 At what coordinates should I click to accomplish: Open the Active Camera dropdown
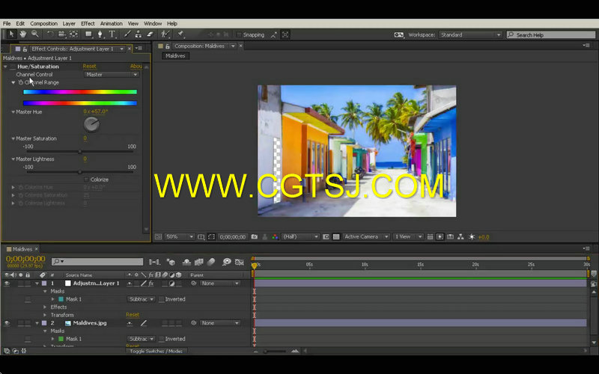click(x=366, y=237)
